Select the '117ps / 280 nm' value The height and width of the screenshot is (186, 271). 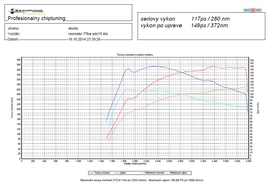210,19
